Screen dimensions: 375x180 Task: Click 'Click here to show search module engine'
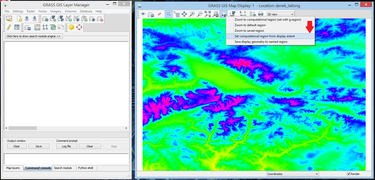34,36
